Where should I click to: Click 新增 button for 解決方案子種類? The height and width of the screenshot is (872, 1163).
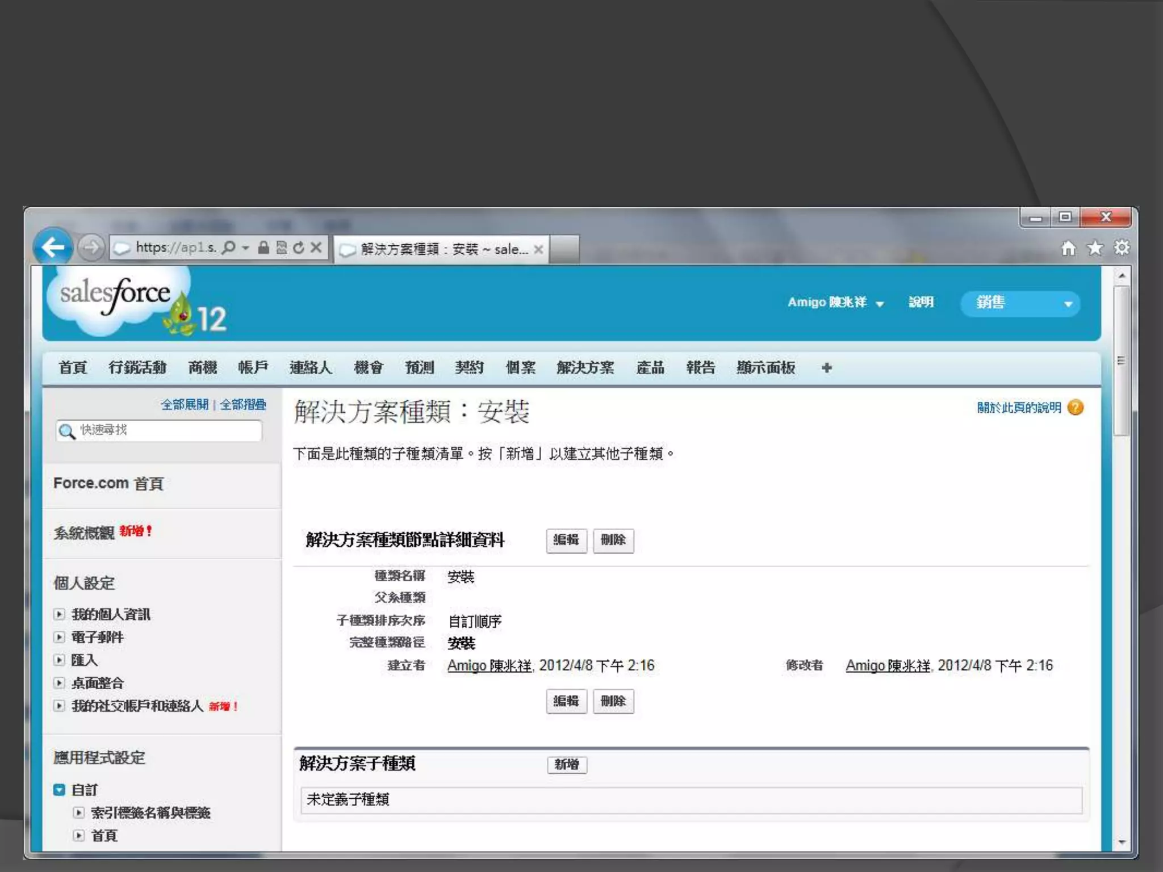[x=567, y=765]
